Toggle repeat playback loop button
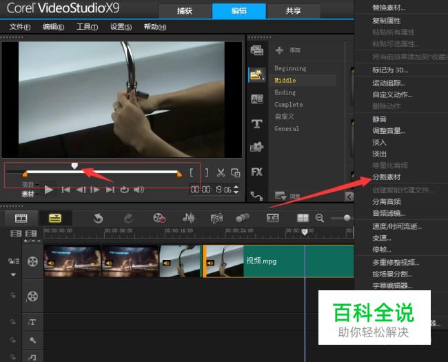 point(124,190)
